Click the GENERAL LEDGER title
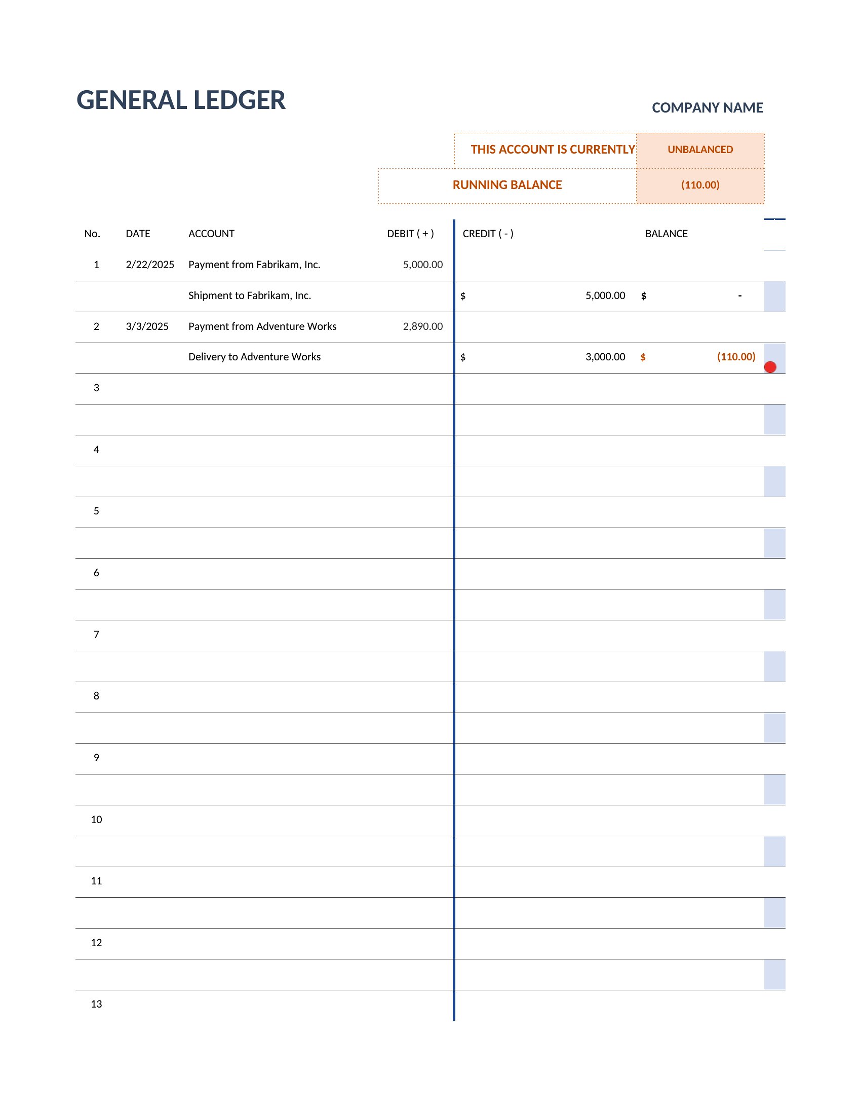The height and width of the screenshot is (1115, 861). pos(181,100)
